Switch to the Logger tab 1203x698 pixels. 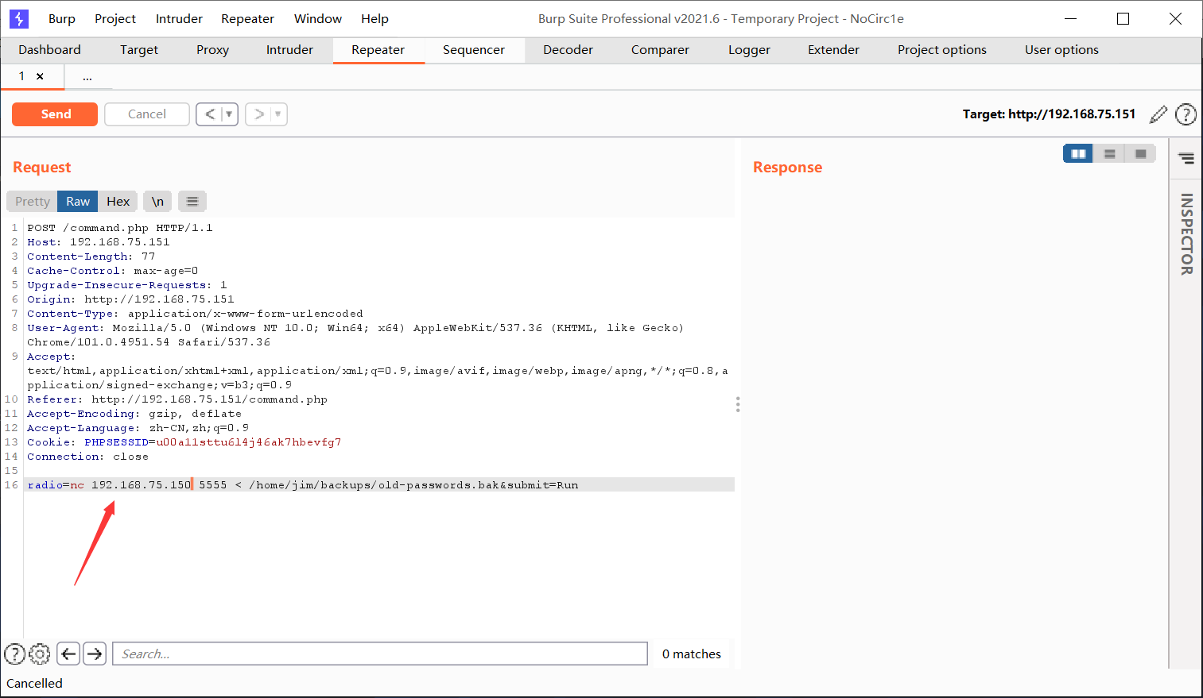[x=749, y=50]
